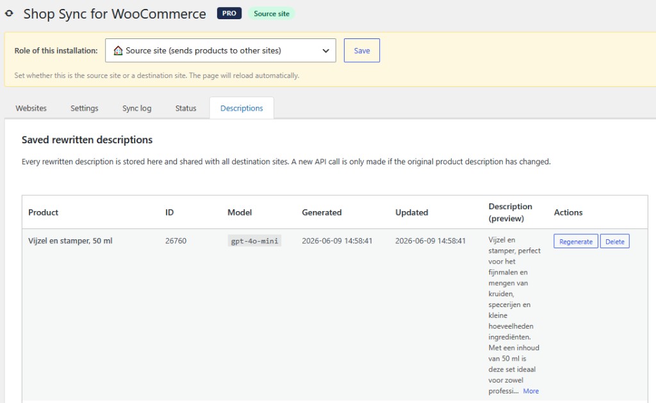
Task: Switch to the Websites tab
Action: click(31, 108)
